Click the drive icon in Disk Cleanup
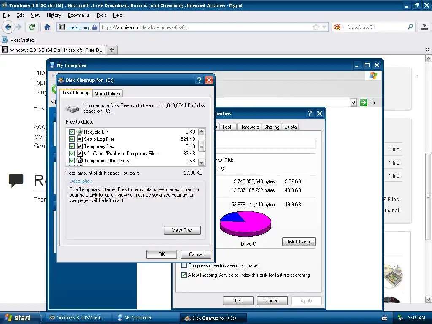 [73, 109]
